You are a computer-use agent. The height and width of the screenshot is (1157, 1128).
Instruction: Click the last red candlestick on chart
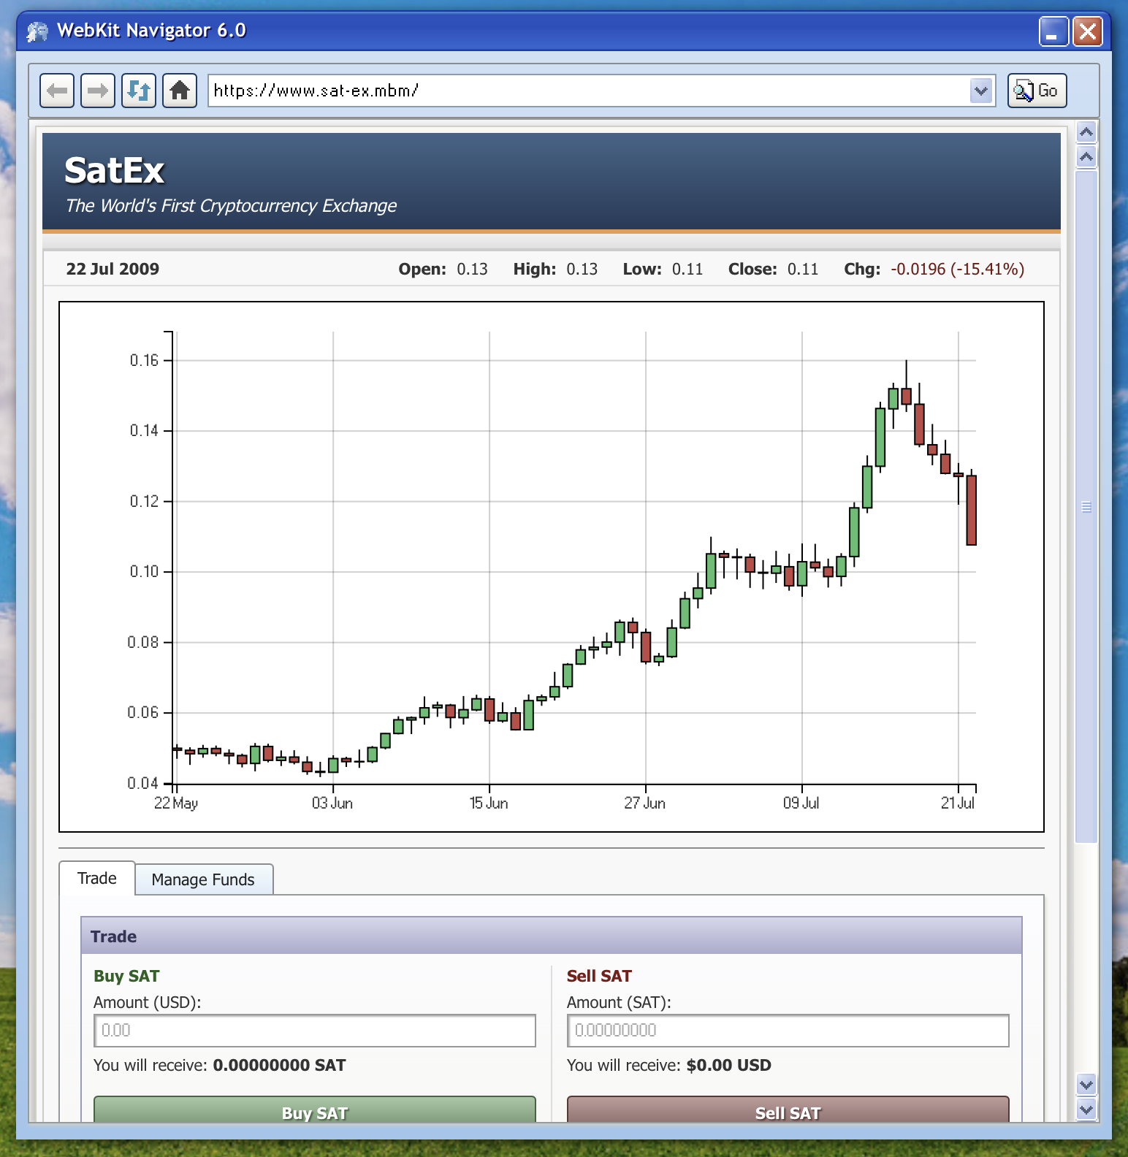[971, 510]
